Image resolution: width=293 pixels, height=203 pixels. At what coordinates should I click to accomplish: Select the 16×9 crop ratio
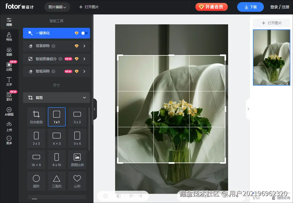click(36, 160)
